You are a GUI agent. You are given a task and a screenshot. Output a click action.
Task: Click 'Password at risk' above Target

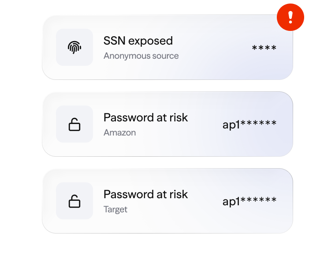145,195
